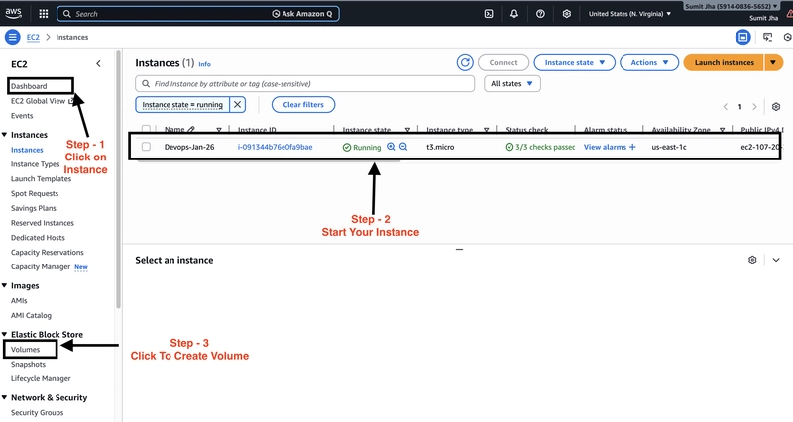Screen dimensions: 793x422
Task: Click the blue panel layout icon top right
Action: [742, 37]
